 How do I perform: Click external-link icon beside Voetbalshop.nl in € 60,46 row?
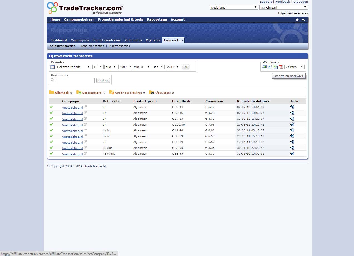(85, 112)
